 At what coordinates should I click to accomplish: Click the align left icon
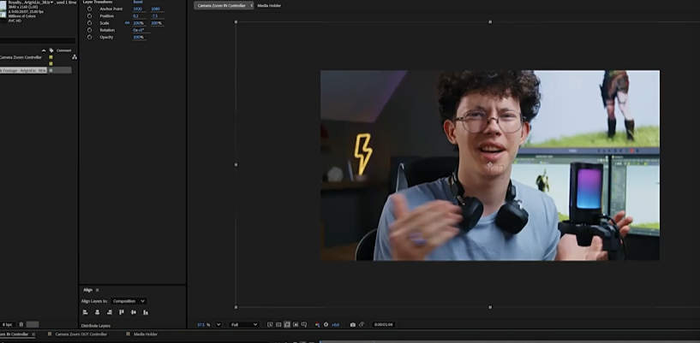coord(85,312)
